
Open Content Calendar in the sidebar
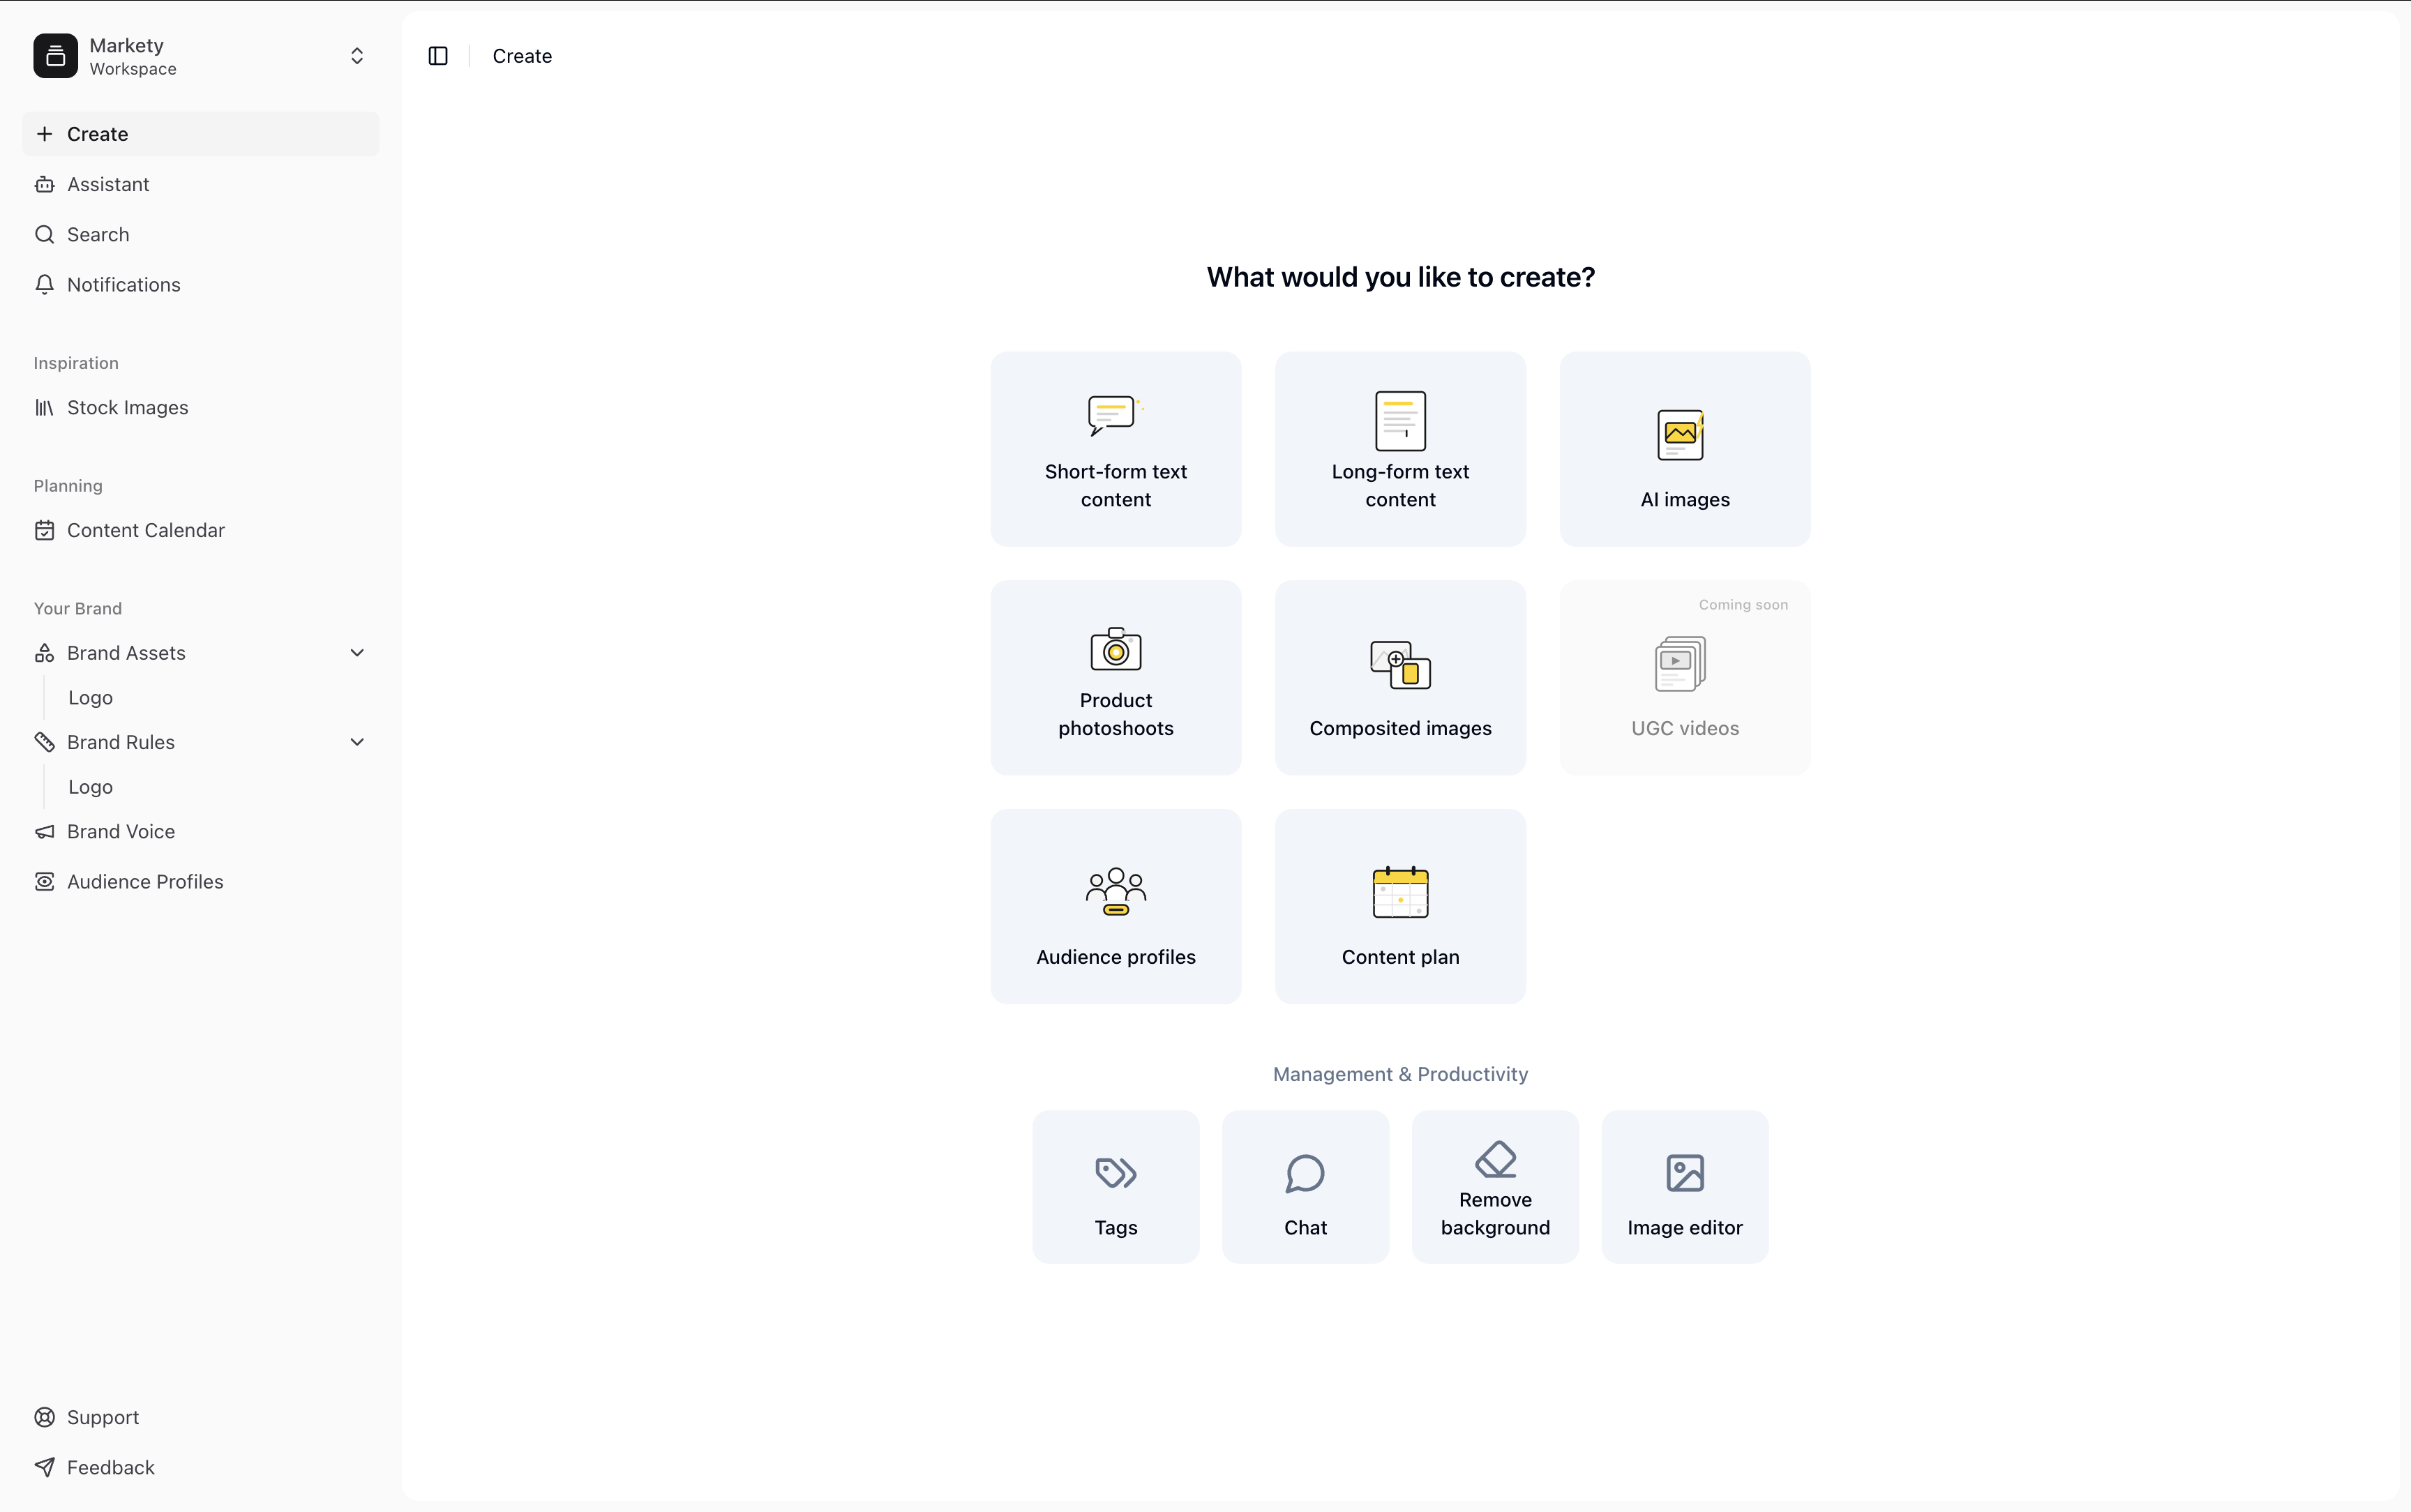[x=146, y=530]
